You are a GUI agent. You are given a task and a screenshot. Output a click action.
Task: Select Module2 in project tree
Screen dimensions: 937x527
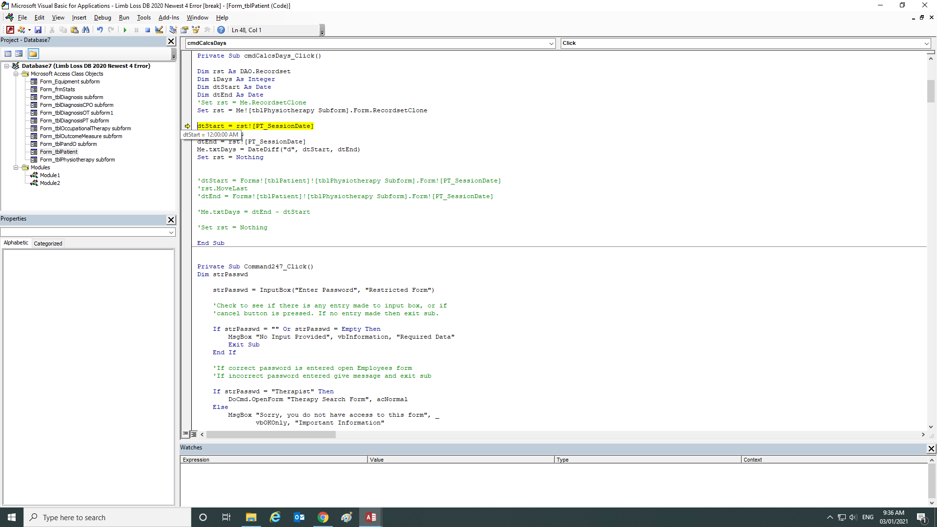(50, 183)
